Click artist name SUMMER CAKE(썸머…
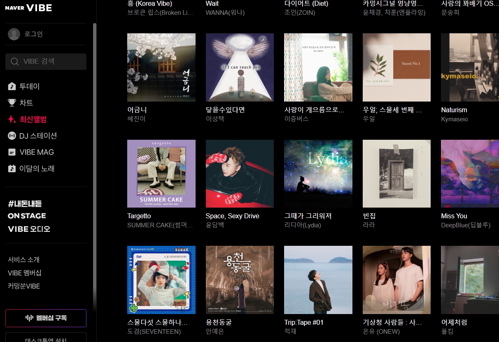This screenshot has height=342, width=499. click(160, 225)
